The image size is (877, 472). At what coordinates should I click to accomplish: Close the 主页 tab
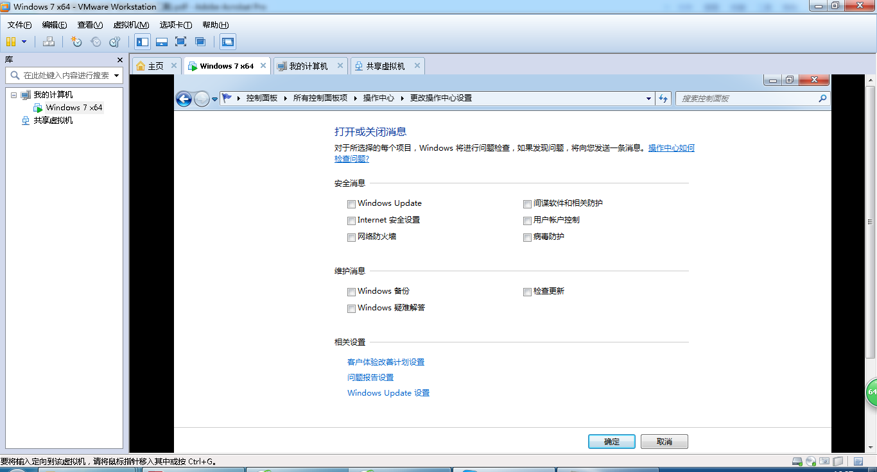click(173, 65)
